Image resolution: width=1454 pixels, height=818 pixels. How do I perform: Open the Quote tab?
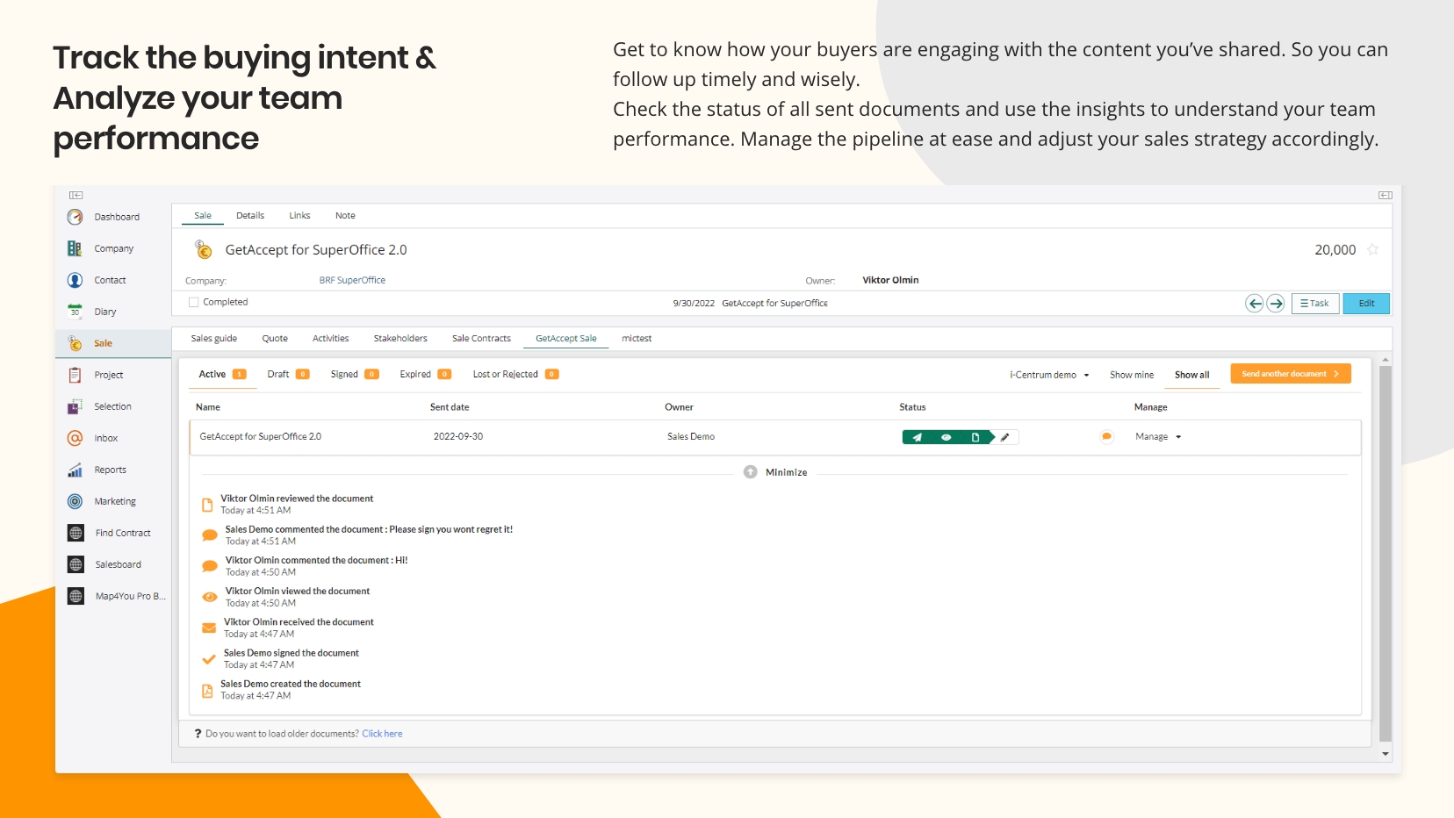click(275, 338)
